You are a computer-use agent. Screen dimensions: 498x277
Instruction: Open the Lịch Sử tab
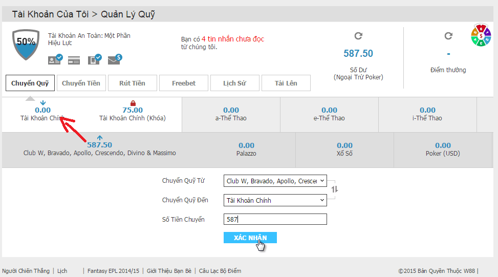tap(235, 83)
